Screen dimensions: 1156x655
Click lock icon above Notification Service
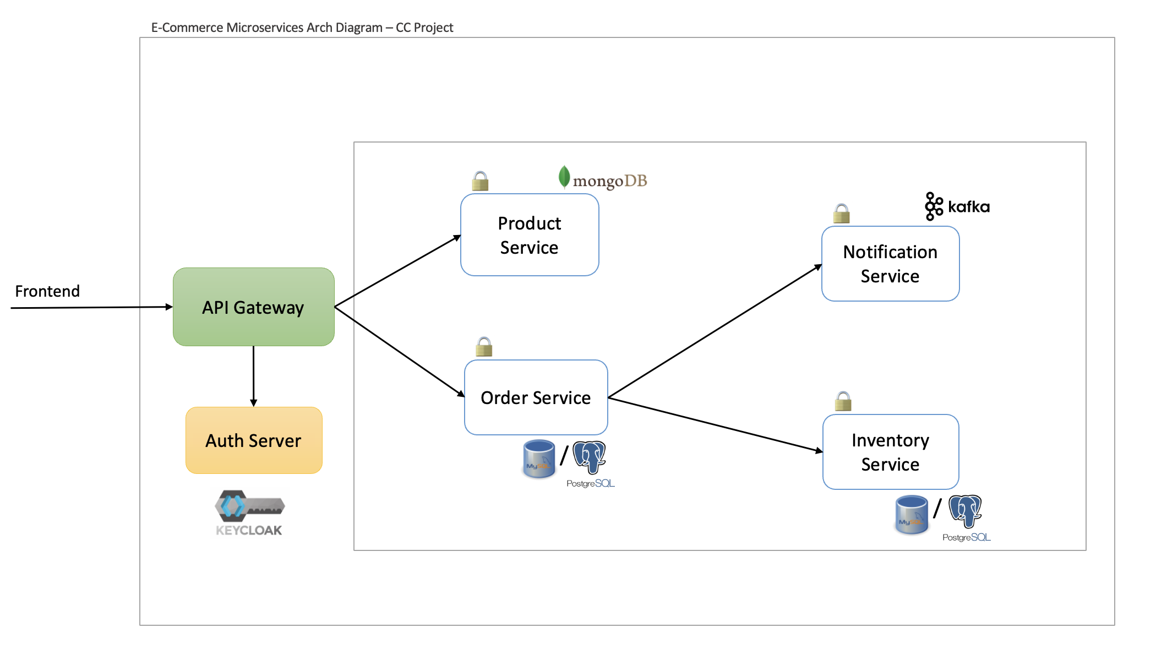pos(841,213)
